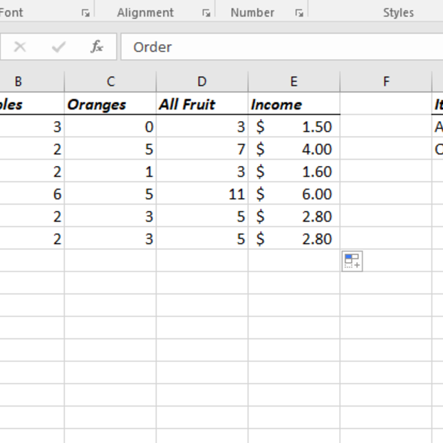
Task: Open Alignment settings dialog launcher
Action: [206, 13]
